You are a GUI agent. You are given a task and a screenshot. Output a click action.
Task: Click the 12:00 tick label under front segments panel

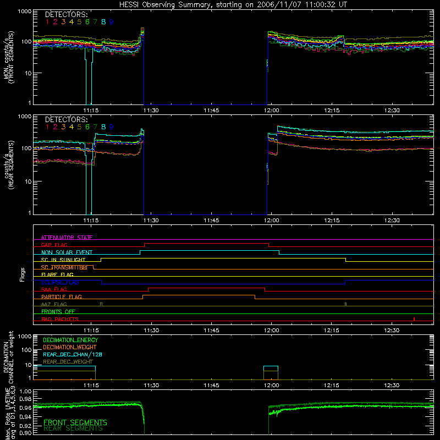[x=271, y=111]
